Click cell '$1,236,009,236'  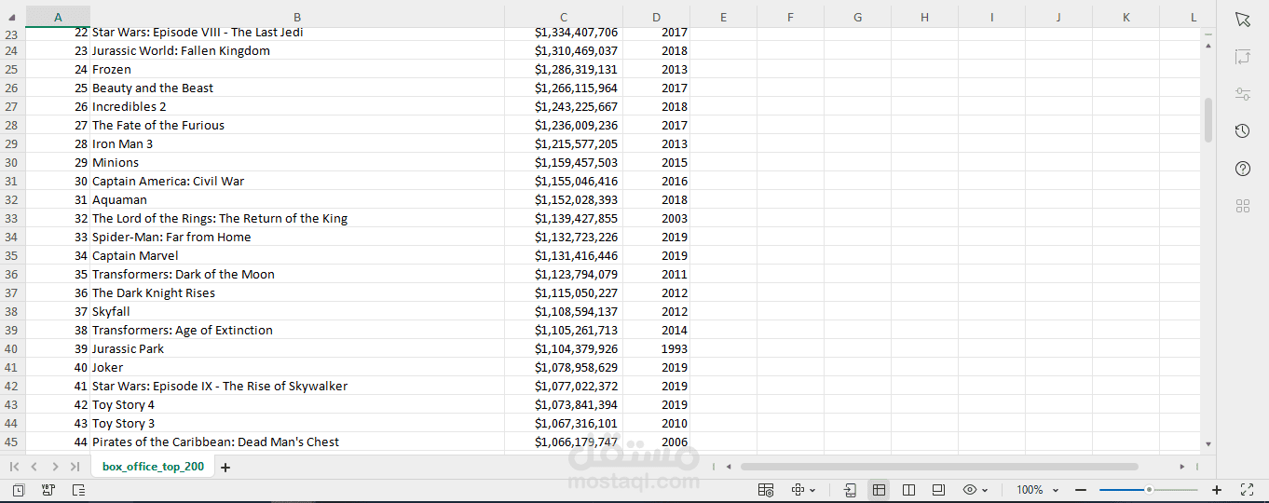point(564,125)
